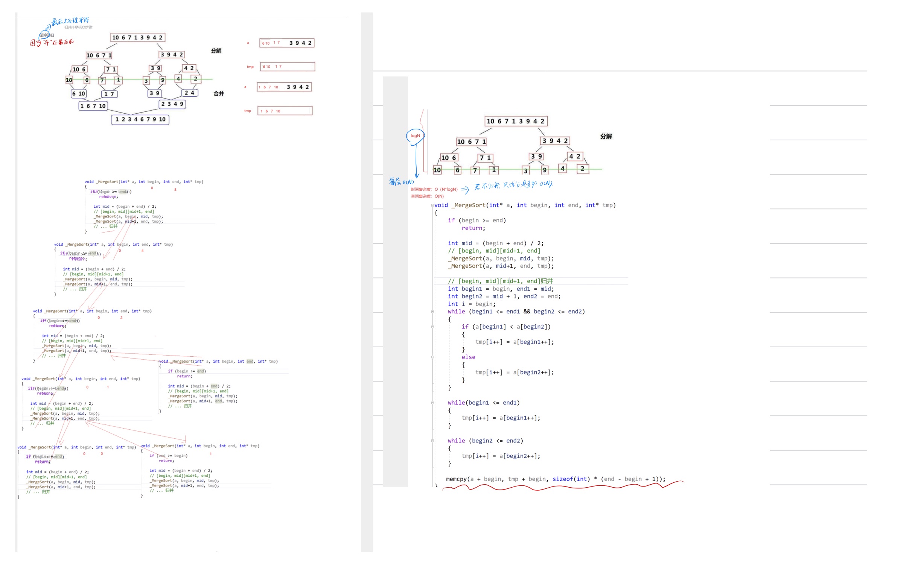Click the 每层 O(N) handwritten note
This screenshot has width=898, height=561.
(401, 182)
